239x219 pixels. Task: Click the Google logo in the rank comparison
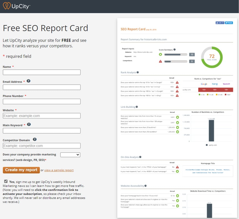click(x=204, y=84)
